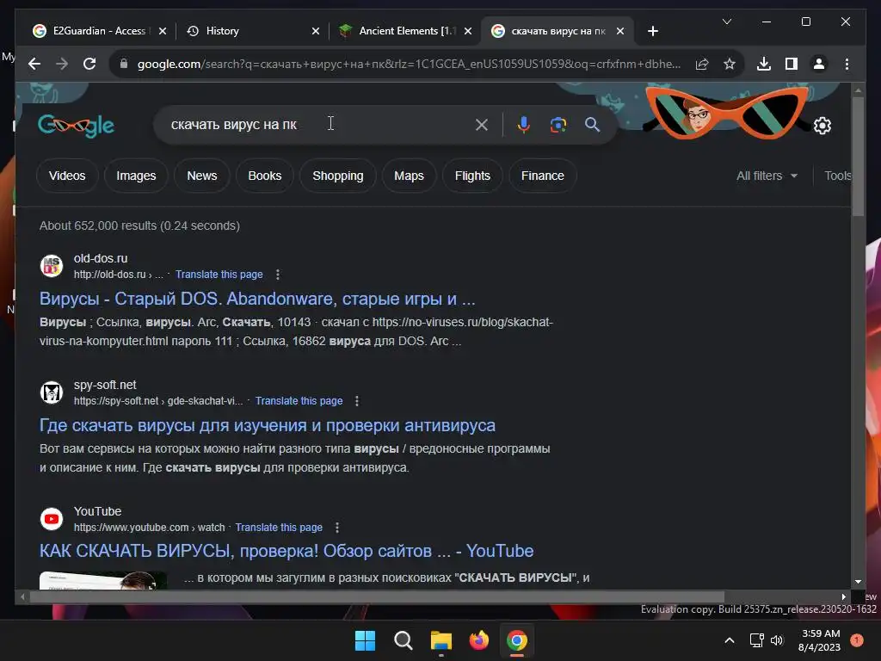
Task: Filter results by Images
Action: click(x=136, y=176)
